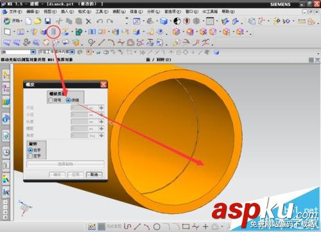Open the Tools menu
This screenshot has height=232, width=321.
click(101, 12)
